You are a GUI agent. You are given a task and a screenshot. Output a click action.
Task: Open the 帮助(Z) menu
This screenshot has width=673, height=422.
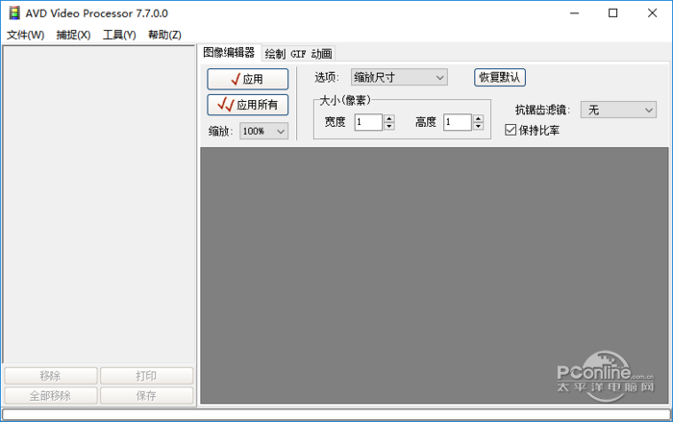(164, 35)
